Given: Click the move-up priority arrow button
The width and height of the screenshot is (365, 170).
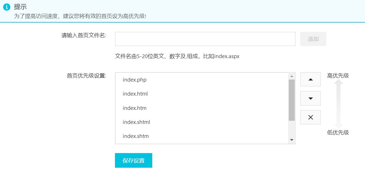Looking at the screenshot, I should pyautogui.click(x=310, y=79).
